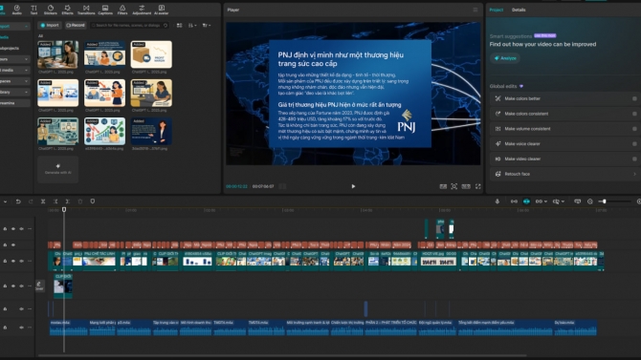Open the AI avatar tab

click(x=162, y=10)
